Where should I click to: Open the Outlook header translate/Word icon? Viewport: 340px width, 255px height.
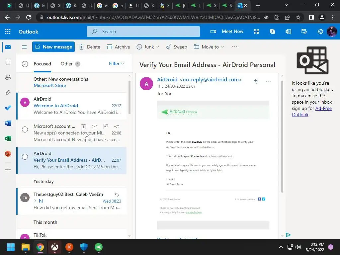click(x=289, y=32)
